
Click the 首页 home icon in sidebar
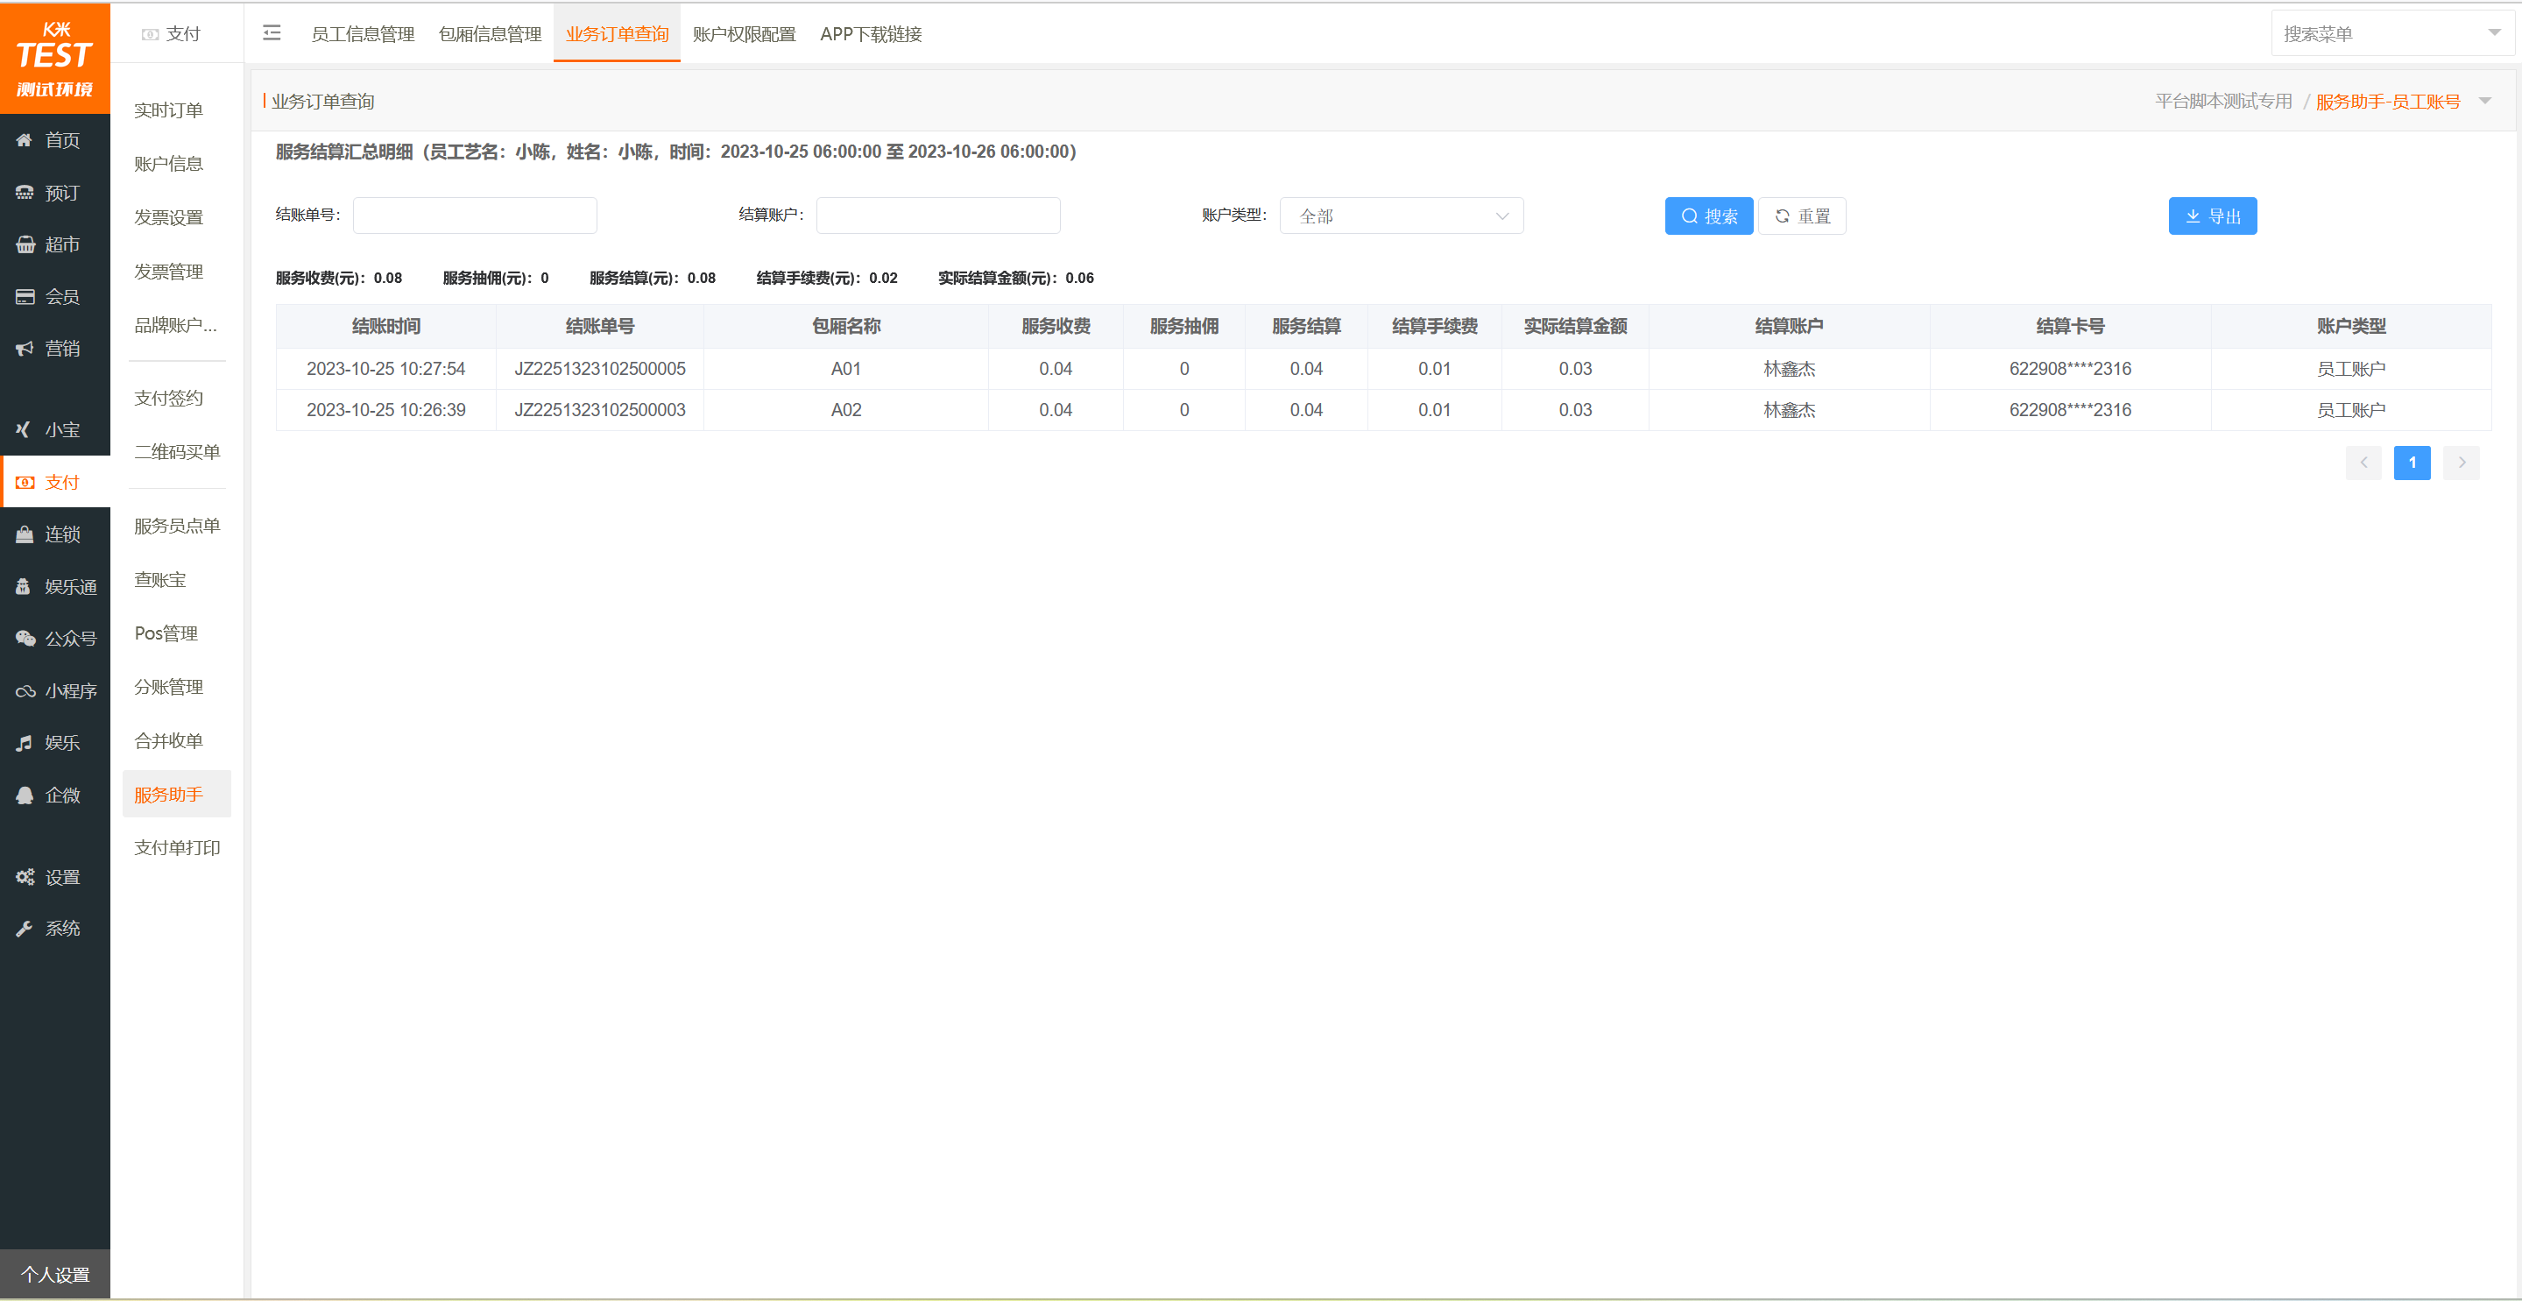[x=25, y=140]
